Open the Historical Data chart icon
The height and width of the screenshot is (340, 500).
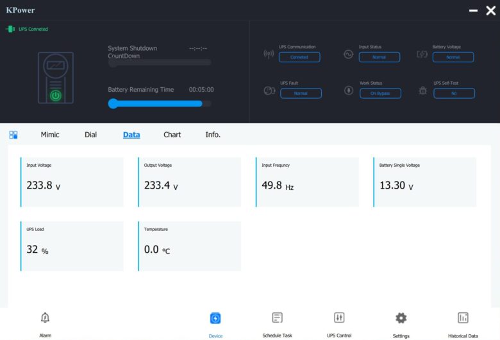click(x=463, y=318)
